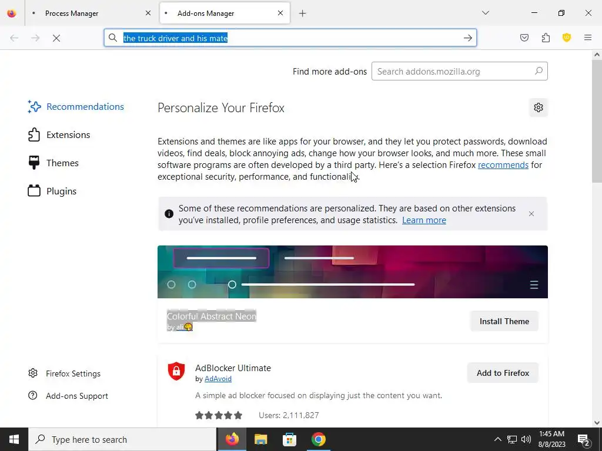
Task: Click Install Theme button
Action: pos(504,321)
